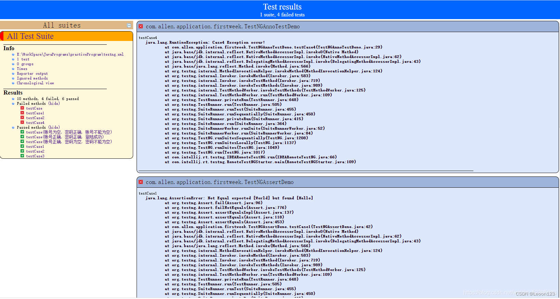Click the 'SuiteRunnerWorker.runSuite' stack trace line
Viewport: 560px width, 299px height.
pos(245,128)
